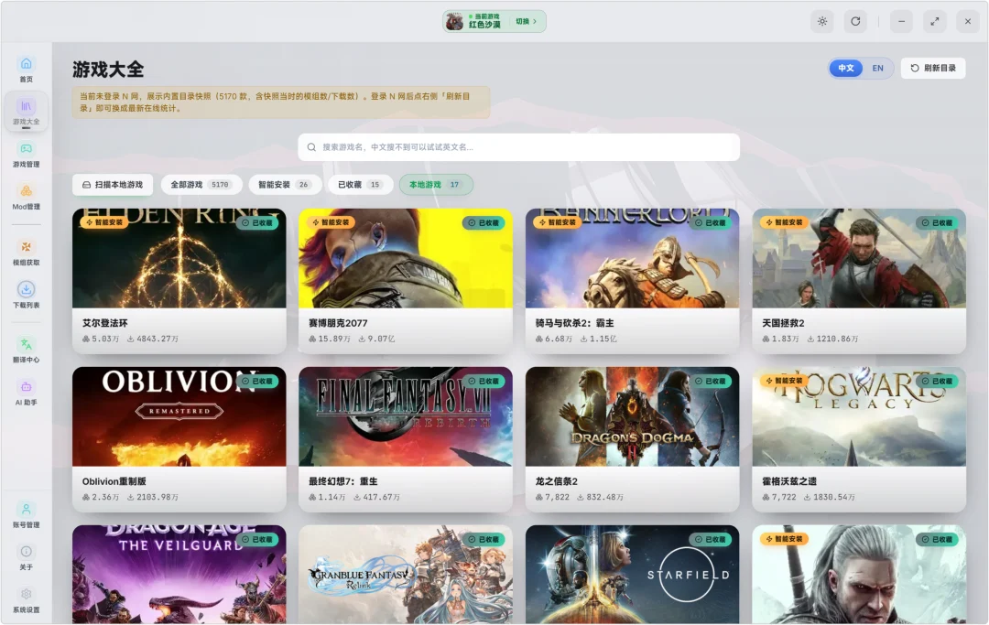Viewport: 989px width, 625px height.
Task: Open the 切换 current game switcher
Action: [526, 21]
